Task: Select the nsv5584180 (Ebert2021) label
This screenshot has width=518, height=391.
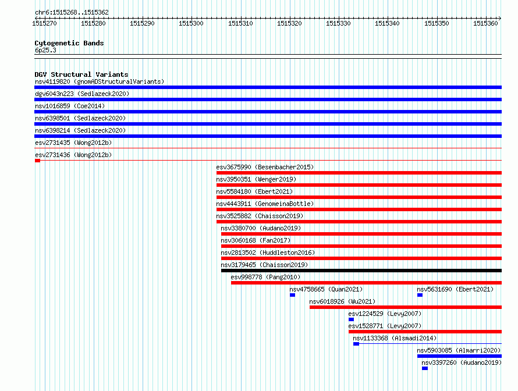Action: tap(254, 191)
